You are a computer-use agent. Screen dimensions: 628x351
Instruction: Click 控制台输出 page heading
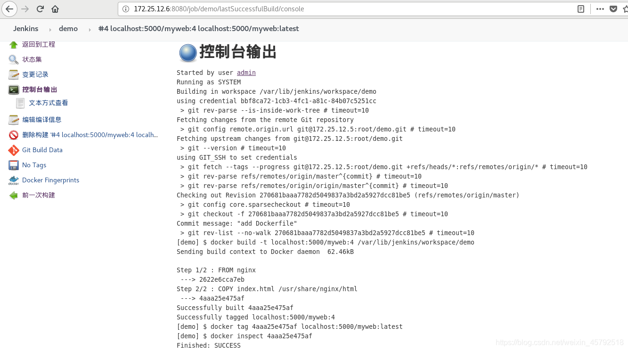click(238, 52)
